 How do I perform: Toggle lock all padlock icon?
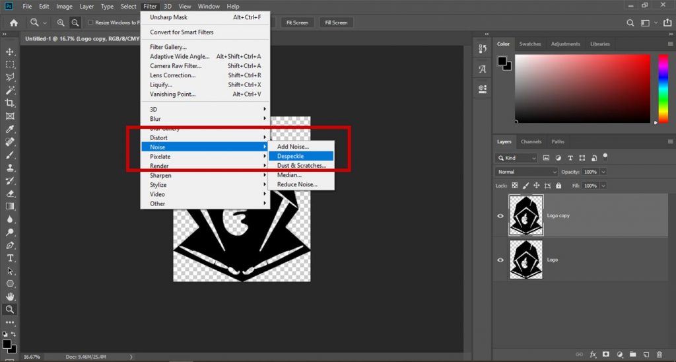(x=558, y=186)
